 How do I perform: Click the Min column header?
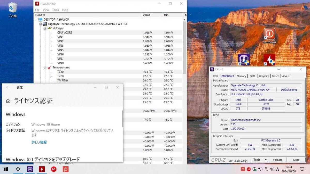[x=173, y=15]
